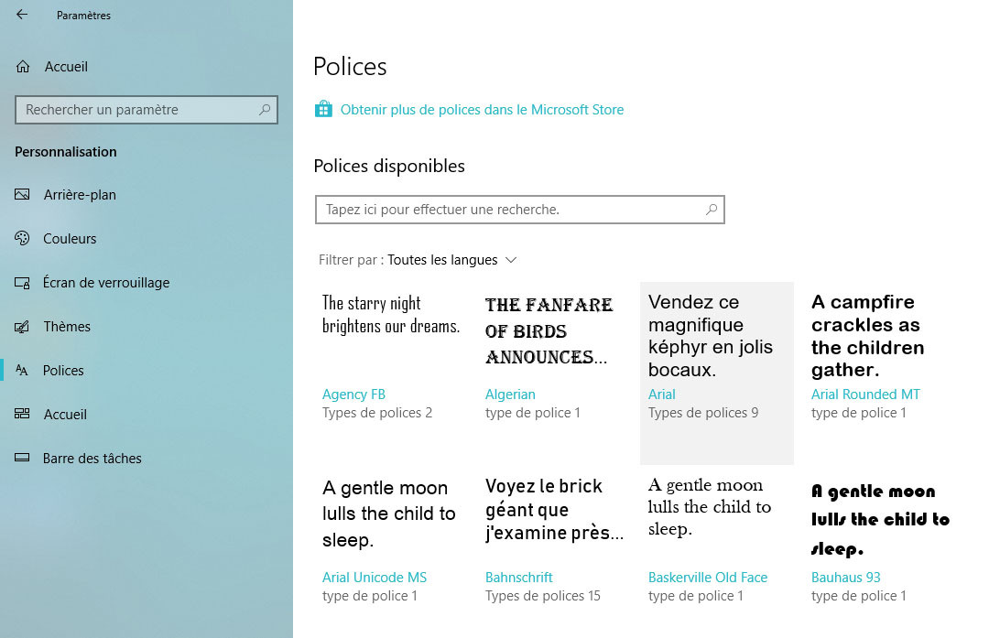989x638 pixels.
Task: Focus the available fonts search box
Action: [520, 210]
